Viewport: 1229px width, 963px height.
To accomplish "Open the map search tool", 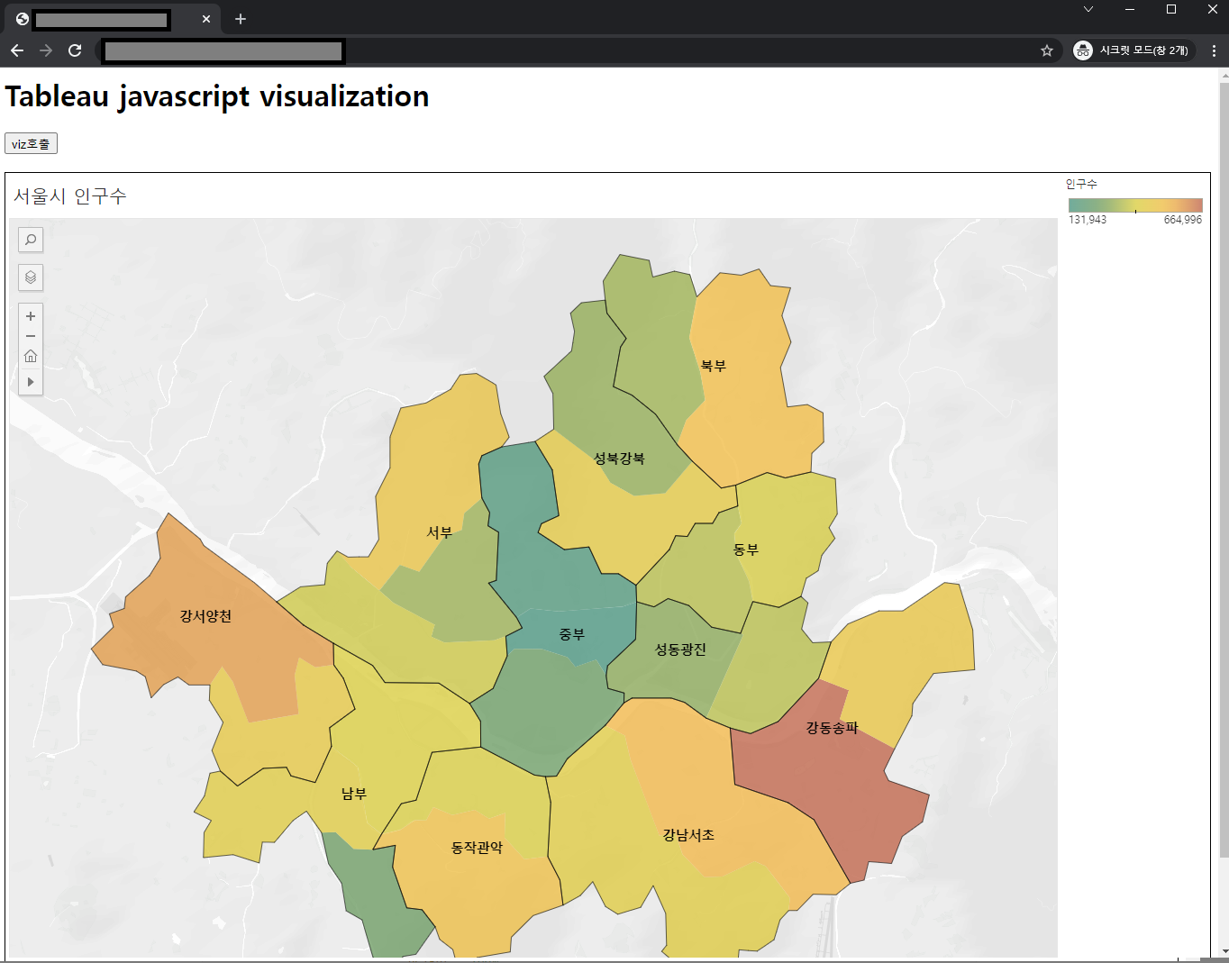I will (x=31, y=240).
